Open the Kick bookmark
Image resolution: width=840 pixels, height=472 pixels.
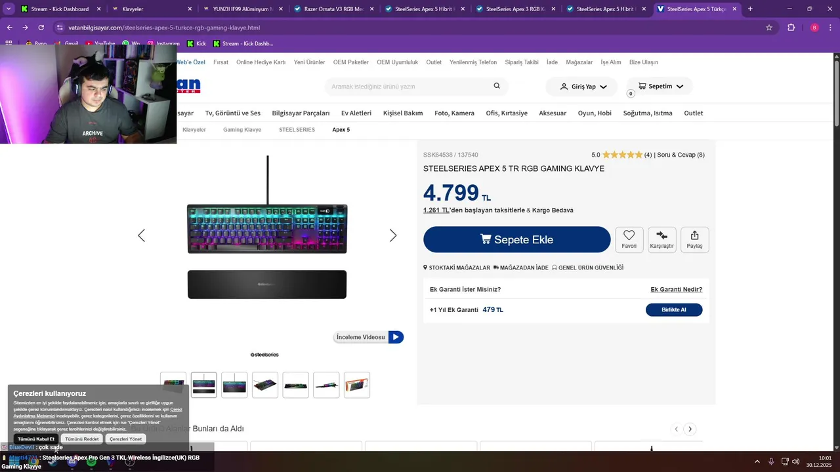[x=196, y=43]
